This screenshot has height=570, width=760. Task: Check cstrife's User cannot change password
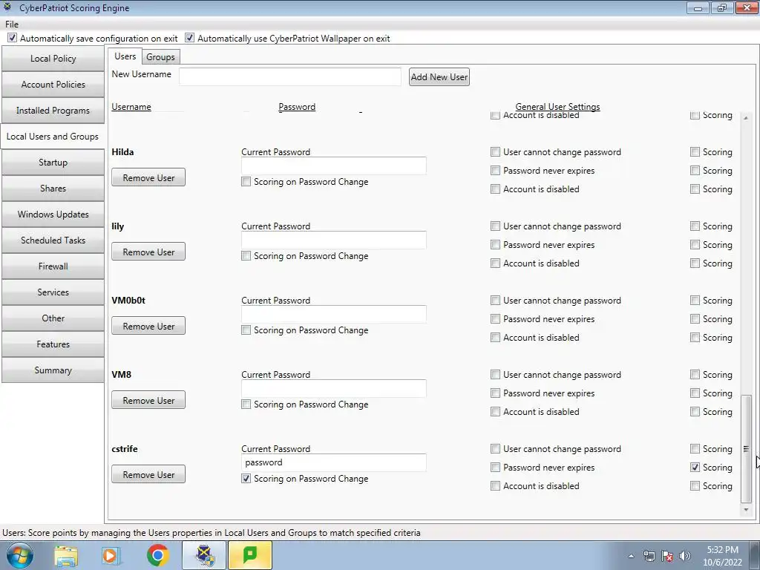(495, 449)
